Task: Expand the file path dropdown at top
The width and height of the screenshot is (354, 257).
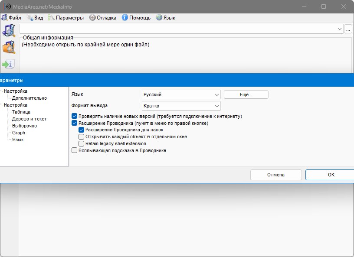Action: (339, 29)
